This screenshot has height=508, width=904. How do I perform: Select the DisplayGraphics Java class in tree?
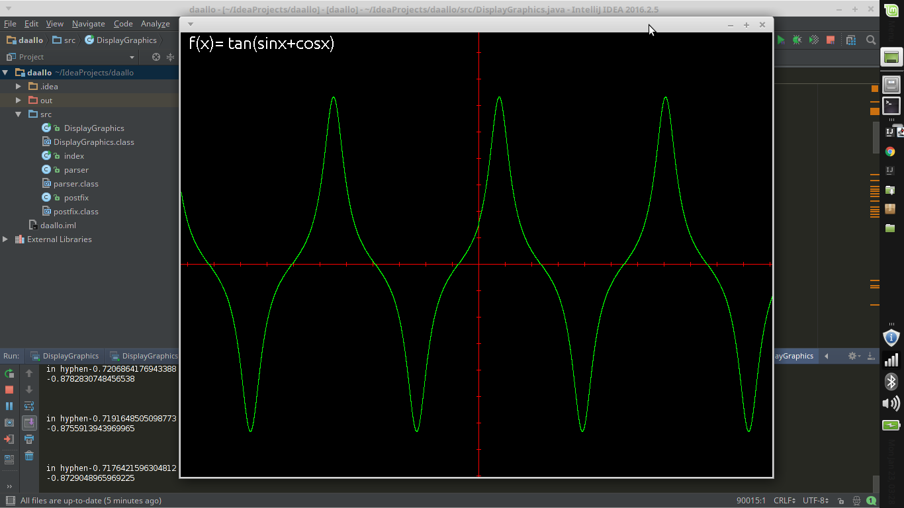pos(93,128)
